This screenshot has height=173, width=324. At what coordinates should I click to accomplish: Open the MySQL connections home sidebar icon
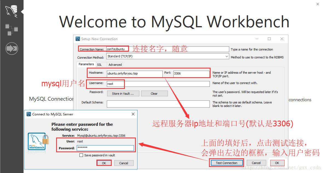[11, 11]
